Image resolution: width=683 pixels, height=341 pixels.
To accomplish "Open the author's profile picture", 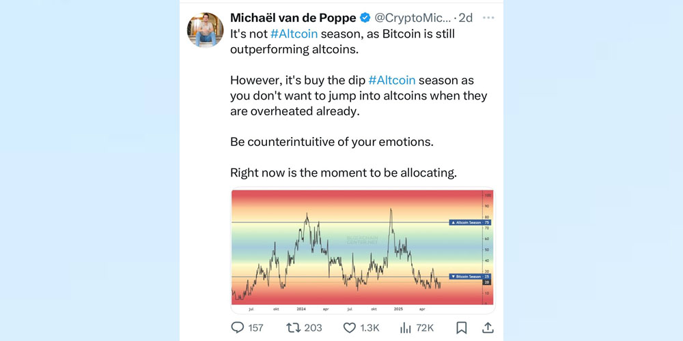I will (x=205, y=30).
